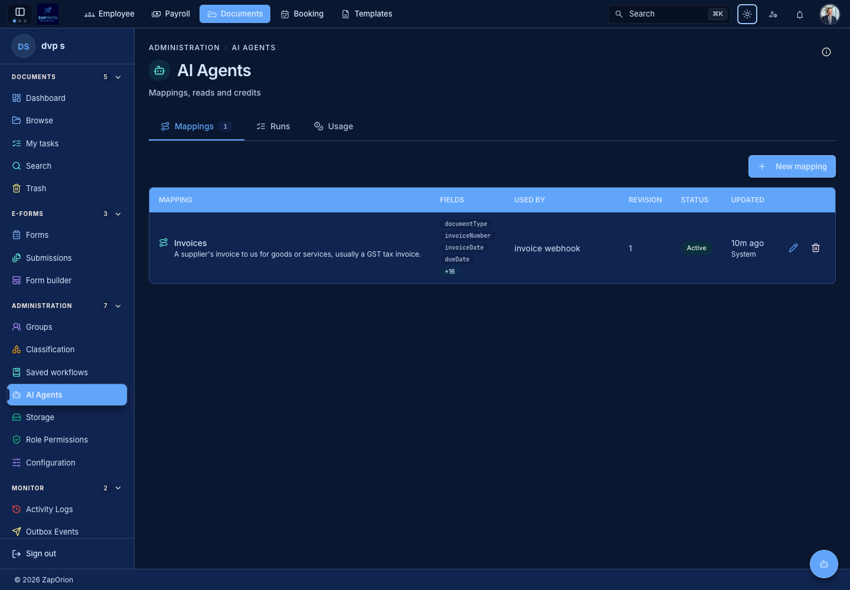
Task: Open Form builder in the sidebar
Action: pyautogui.click(x=67, y=280)
